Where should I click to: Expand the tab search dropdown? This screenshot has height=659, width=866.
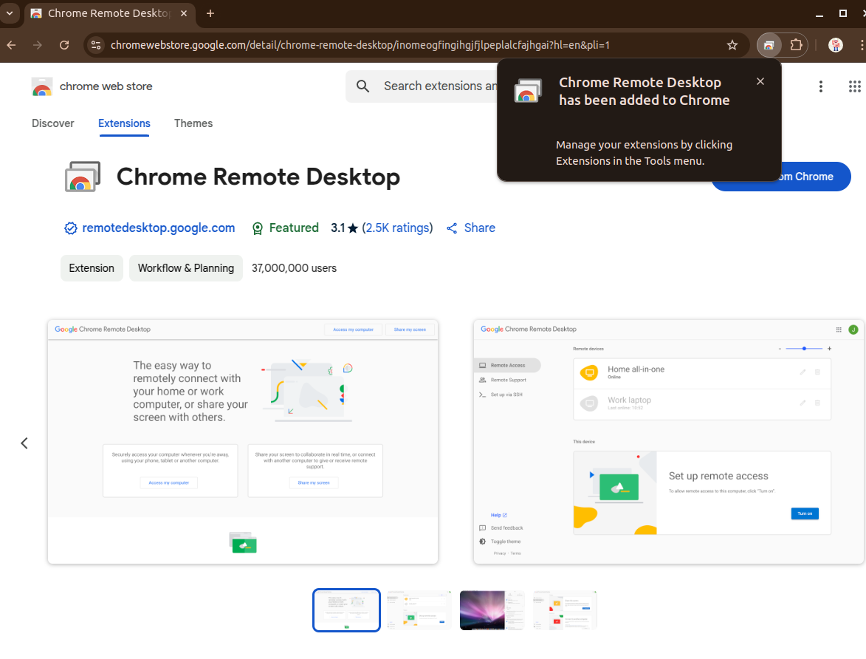10,13
